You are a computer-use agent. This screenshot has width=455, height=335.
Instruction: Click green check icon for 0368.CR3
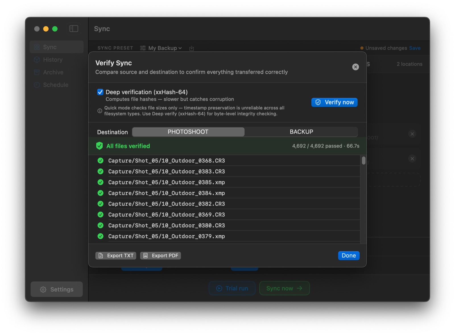pyautogui.click(x=100, y=161)
